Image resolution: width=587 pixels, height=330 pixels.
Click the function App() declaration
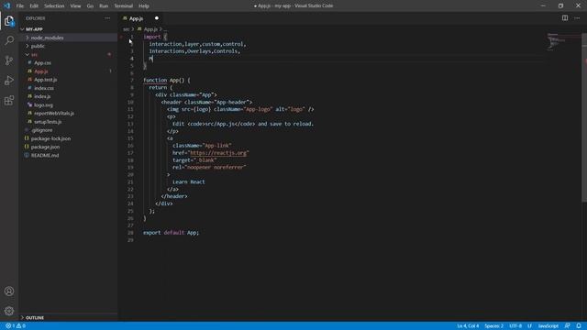167,80
